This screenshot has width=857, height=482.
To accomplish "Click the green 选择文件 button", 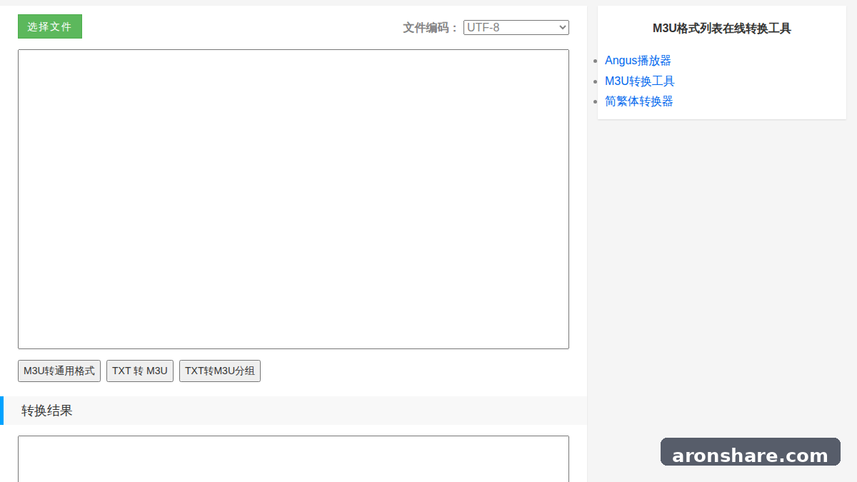I will pyautogui.click(x=50, y=26).
